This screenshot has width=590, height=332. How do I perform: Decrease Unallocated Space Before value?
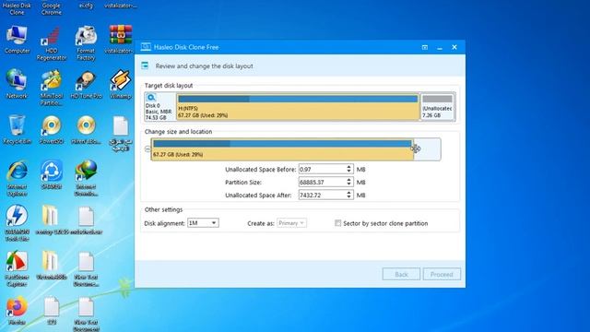(348, 172)
